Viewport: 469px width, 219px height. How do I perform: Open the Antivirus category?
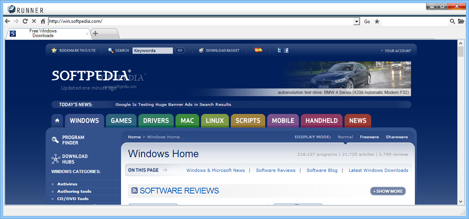coord(67,184)
